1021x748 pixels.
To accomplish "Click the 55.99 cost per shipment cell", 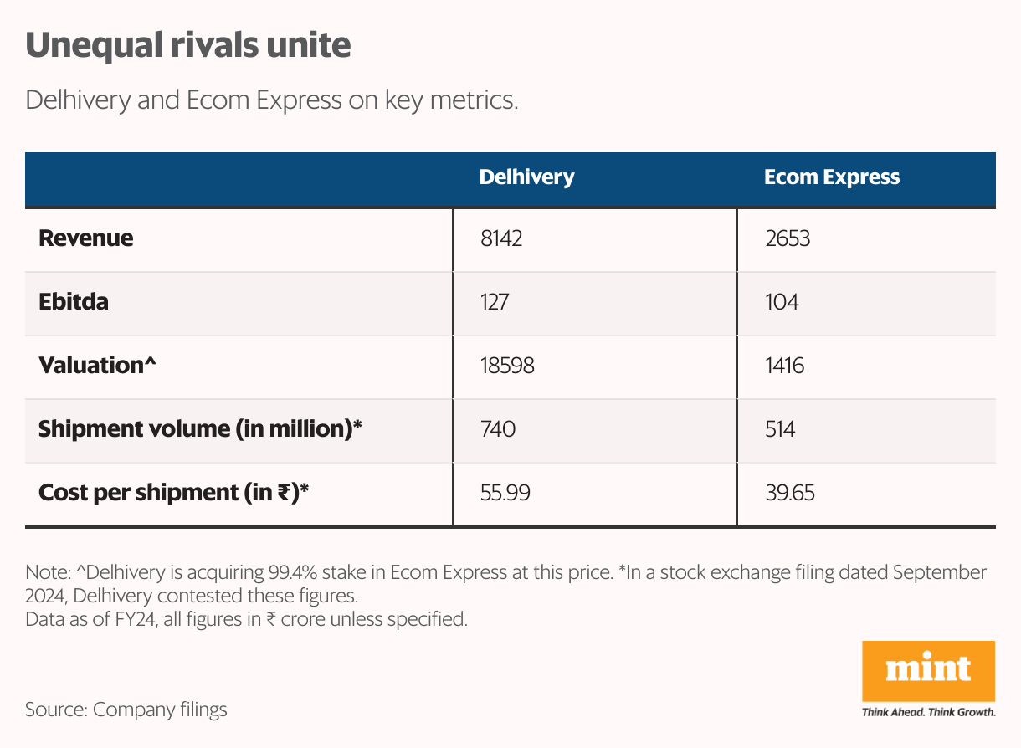I will 505,493.
